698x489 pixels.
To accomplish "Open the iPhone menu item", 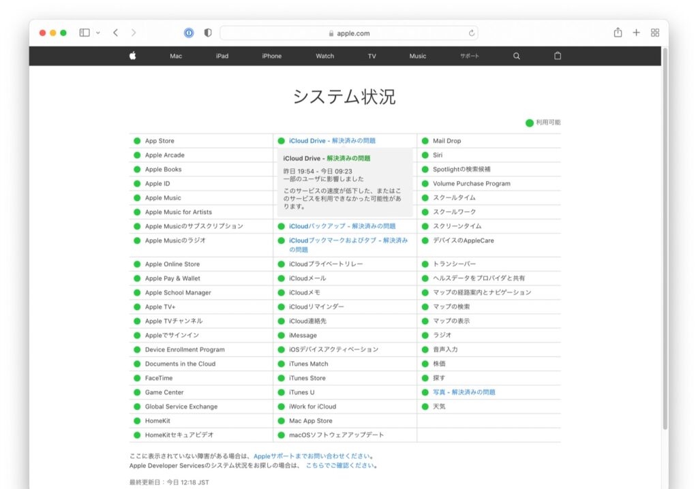I will (x=271, y=56).
